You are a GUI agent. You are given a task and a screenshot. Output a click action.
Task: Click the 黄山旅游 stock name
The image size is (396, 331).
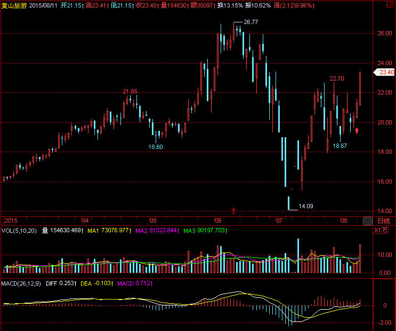tap(13, 5)
